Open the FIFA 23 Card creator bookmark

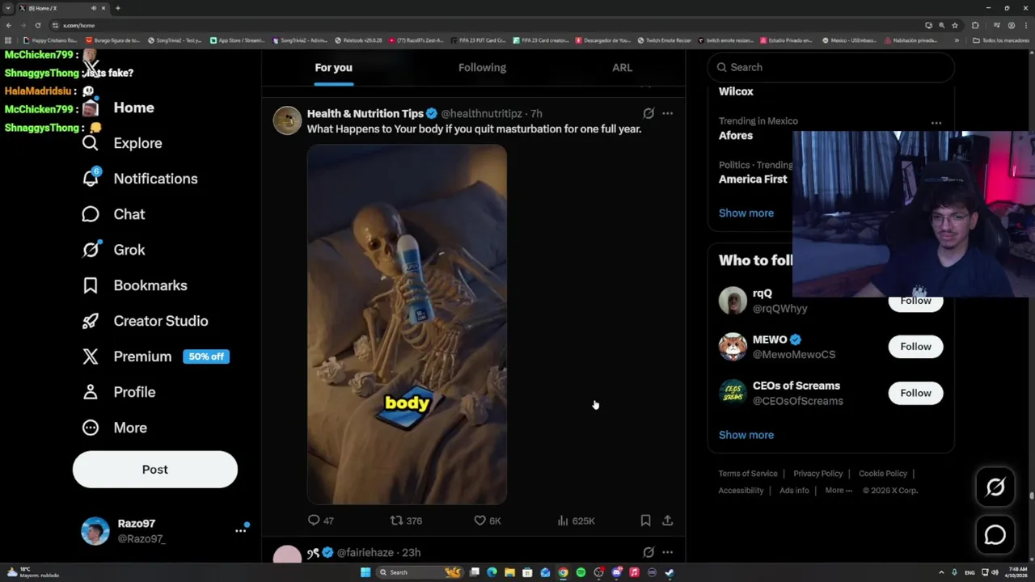click(x=542, y=40)
